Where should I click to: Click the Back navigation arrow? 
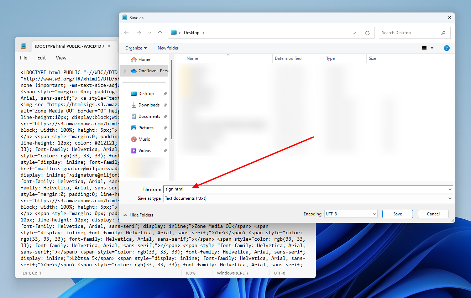(x=126, y=33)
